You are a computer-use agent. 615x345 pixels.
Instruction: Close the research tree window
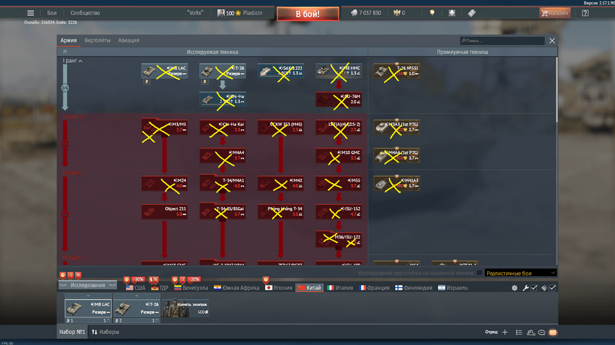pyautogui.click(x=552, y=41)
